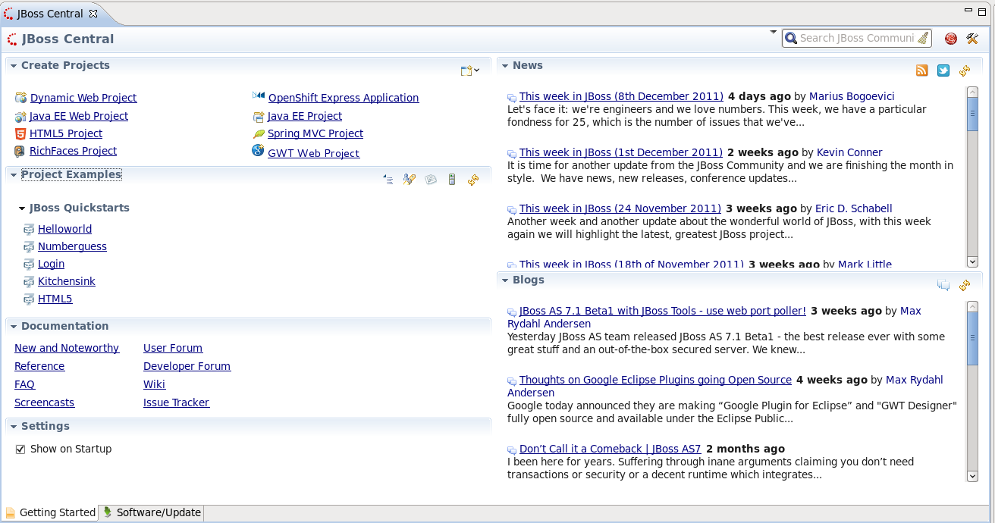Click the Search JBoss Community field

pyautogui.click(x=857, y=38)
